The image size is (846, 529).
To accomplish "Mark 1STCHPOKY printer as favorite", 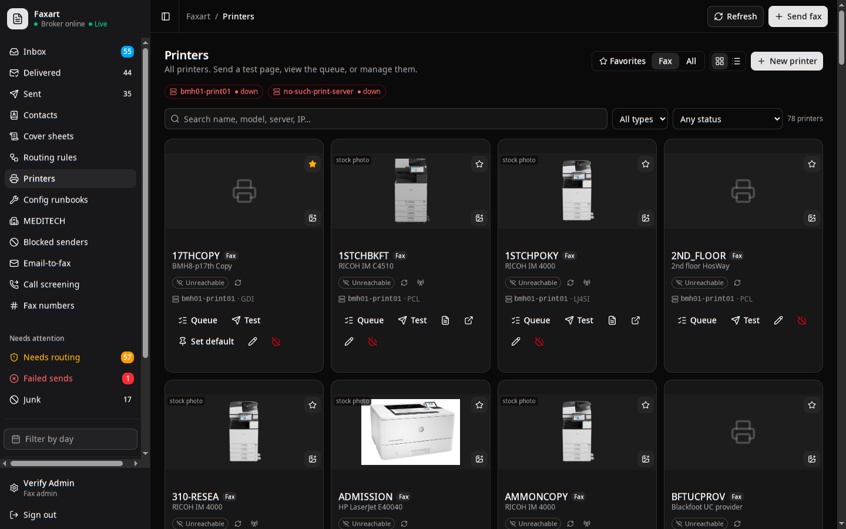I will tap(646, 164).
